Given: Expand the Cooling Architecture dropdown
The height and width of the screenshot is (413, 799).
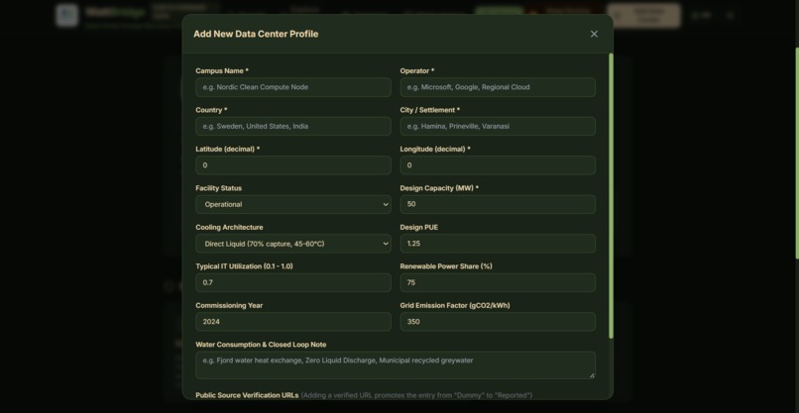Looking at the screenshot, I should (293, 244).
